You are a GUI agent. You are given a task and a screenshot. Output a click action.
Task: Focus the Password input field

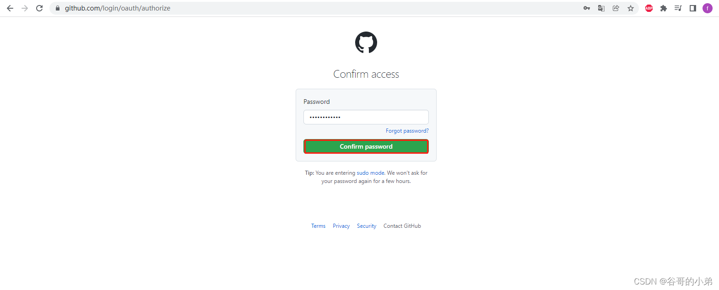click(366, 117)
